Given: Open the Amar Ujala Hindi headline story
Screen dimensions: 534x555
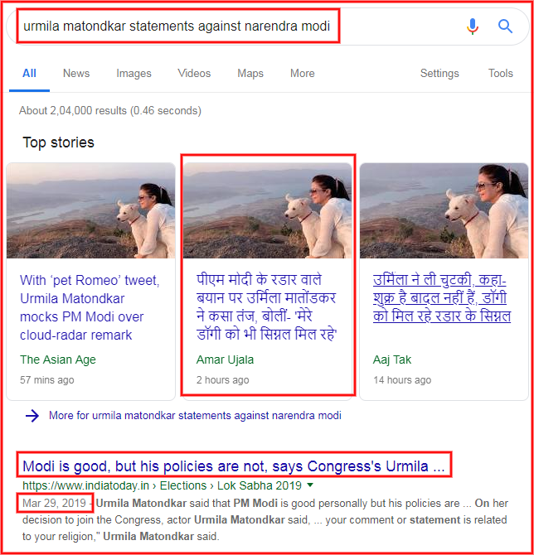Looking at the screenshot, I should [266, 307].
